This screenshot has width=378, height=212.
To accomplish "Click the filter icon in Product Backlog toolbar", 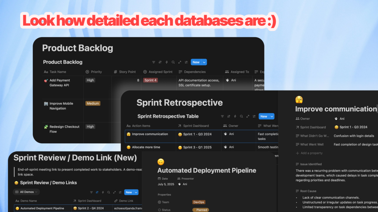I will pos(153,62).
